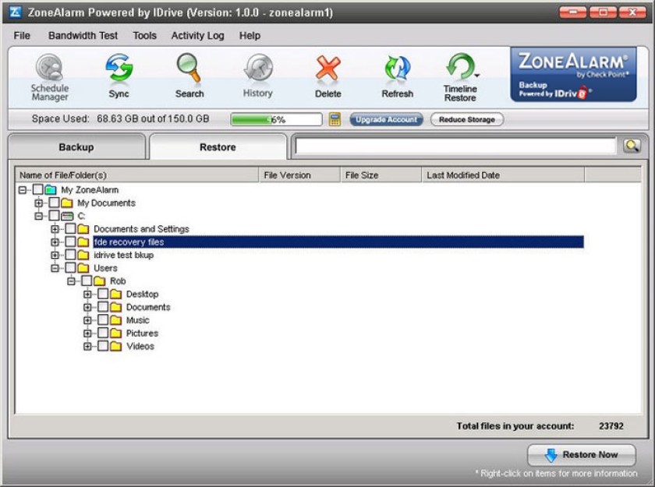
Task: Click the Reduce Storage button
Action: [467, 120]
